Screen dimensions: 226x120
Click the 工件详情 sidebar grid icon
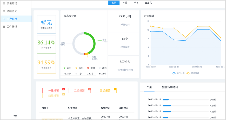[4, 26]
